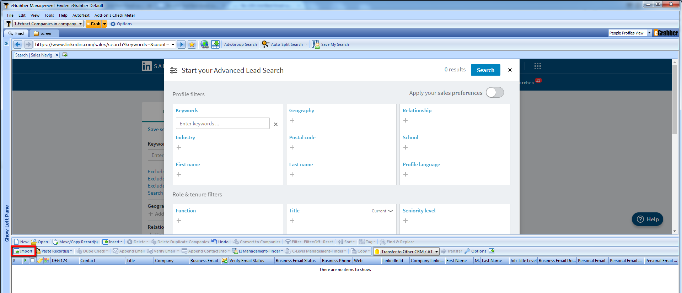The width and height of the screenshot is (682, 293).
Task: Sort by Business Email column header
Action: point(205,260)
